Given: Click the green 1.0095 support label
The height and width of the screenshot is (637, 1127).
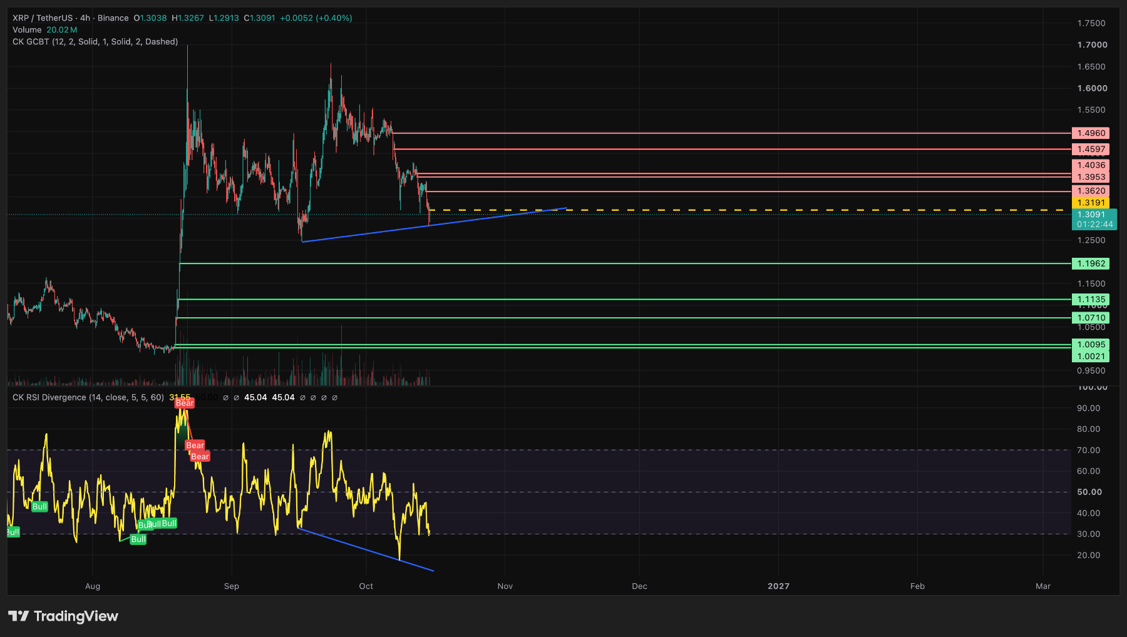Looking at the screenshot, I should tap(1091, 345).
